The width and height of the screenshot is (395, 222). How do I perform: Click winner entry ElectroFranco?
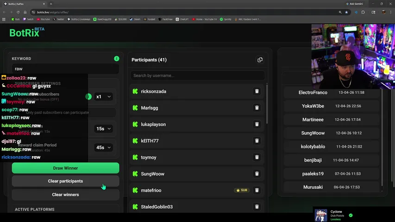(331, 92)
